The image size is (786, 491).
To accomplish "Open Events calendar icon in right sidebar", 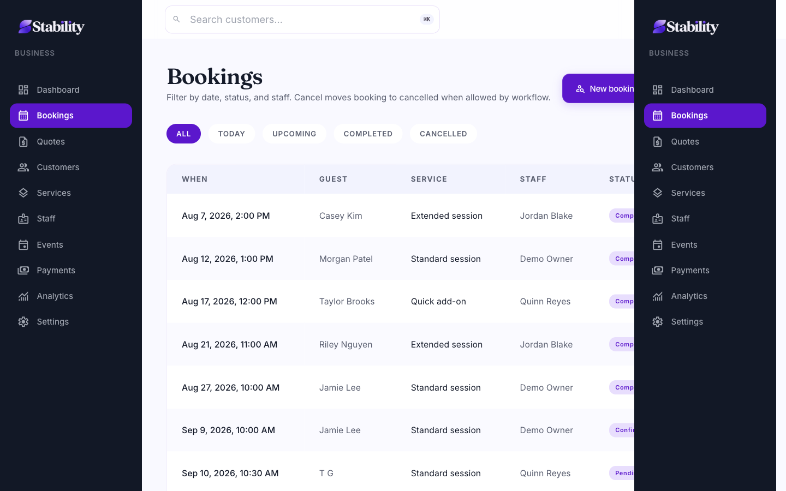I will click(x=658, y=245).
